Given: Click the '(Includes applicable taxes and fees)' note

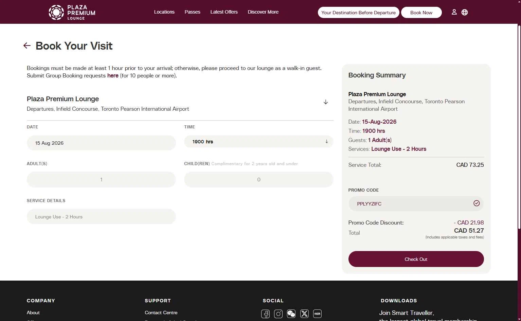Looking at the screenshot, I should click(454, 237).
